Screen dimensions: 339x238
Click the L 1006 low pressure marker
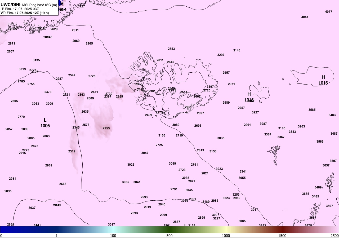click(45, 123)
